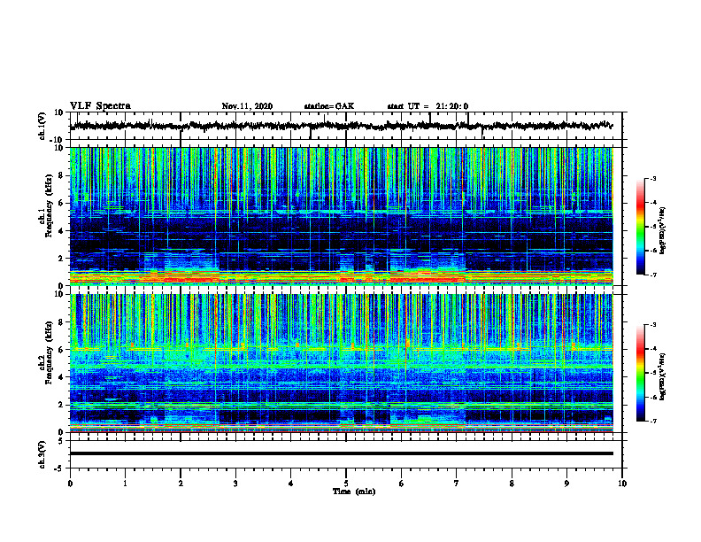Click the "-3" label on ch.1 color bar
The image size is (701, 542).
click(x=653, y=178)
